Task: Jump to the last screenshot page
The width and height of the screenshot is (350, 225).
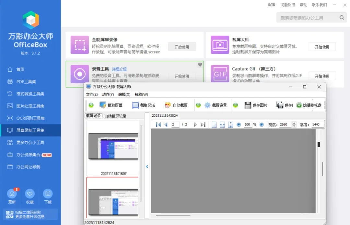Action: [203, 124]
